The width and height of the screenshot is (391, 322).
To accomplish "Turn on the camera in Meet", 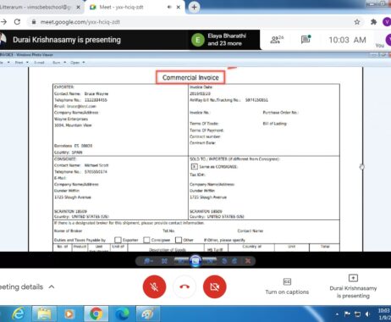I will pyautogui.click(x=214, y=286).
